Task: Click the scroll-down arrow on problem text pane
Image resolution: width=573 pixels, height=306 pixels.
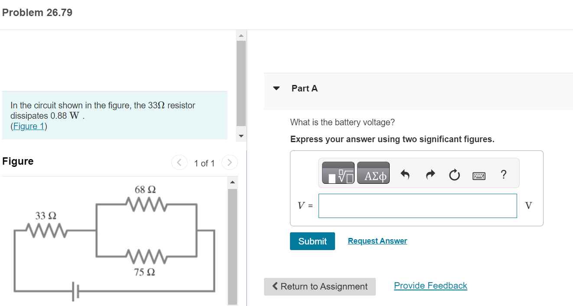Action: point(241,136)
